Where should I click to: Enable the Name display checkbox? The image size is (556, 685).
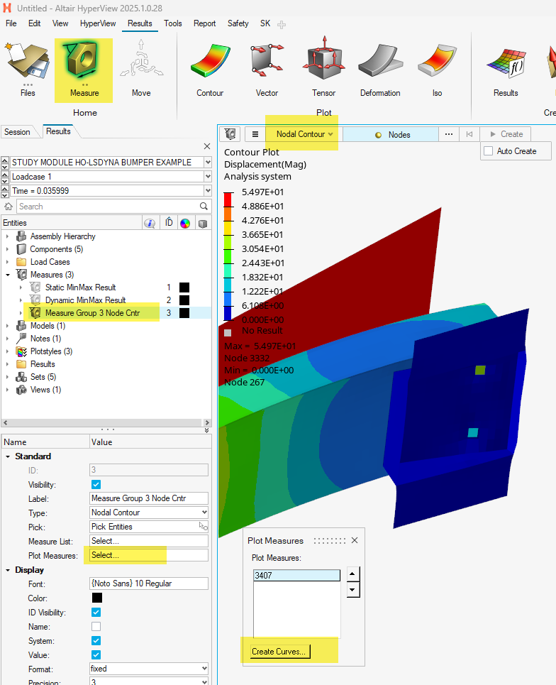tap(96, 627)
